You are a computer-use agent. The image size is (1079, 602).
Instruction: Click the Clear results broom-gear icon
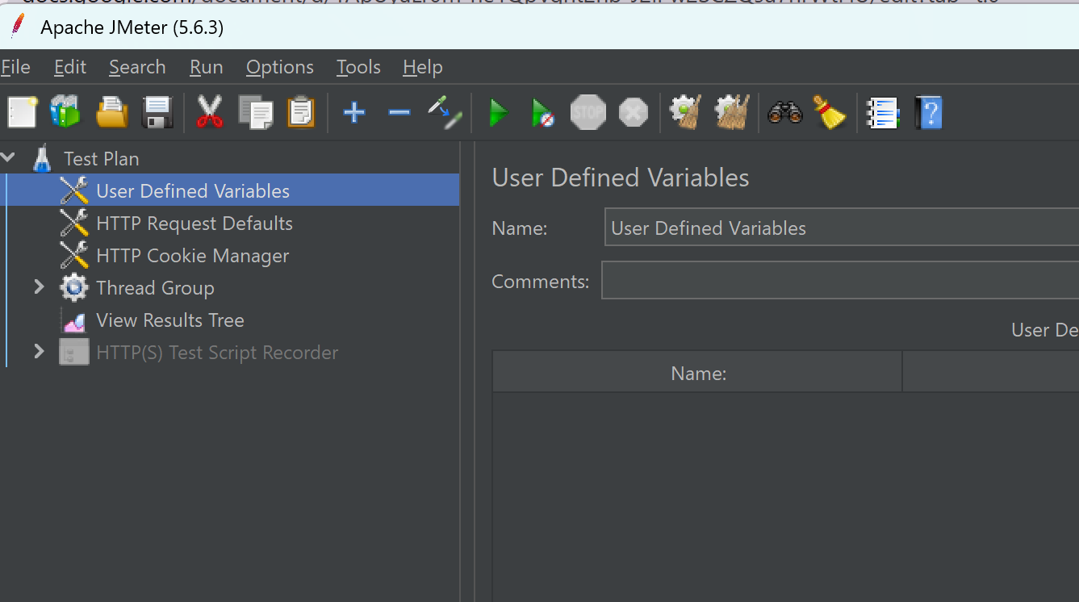coord(686,112)
